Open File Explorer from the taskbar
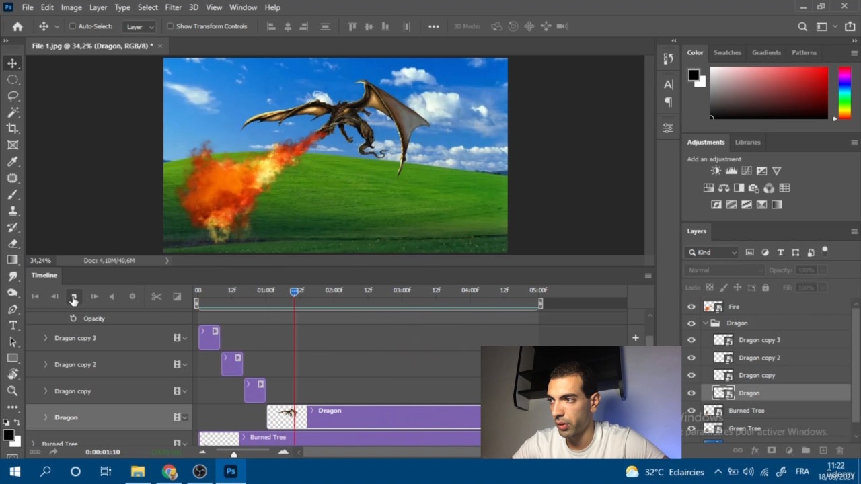 click(x=138, y=471)
